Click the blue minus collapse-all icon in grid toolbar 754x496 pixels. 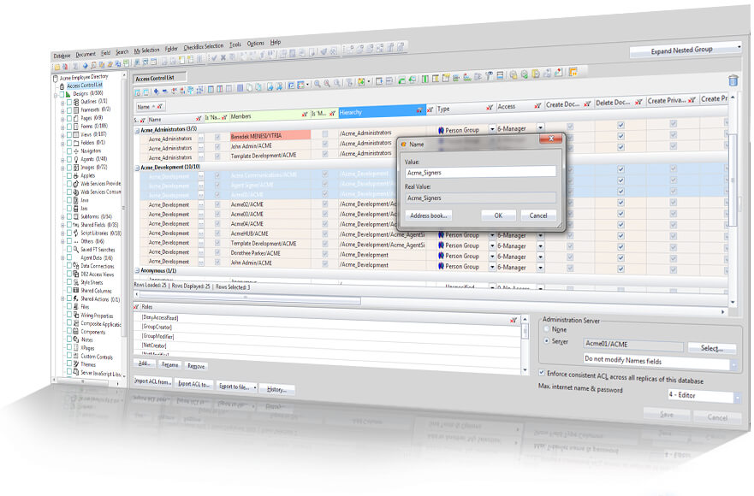point(165,91)
